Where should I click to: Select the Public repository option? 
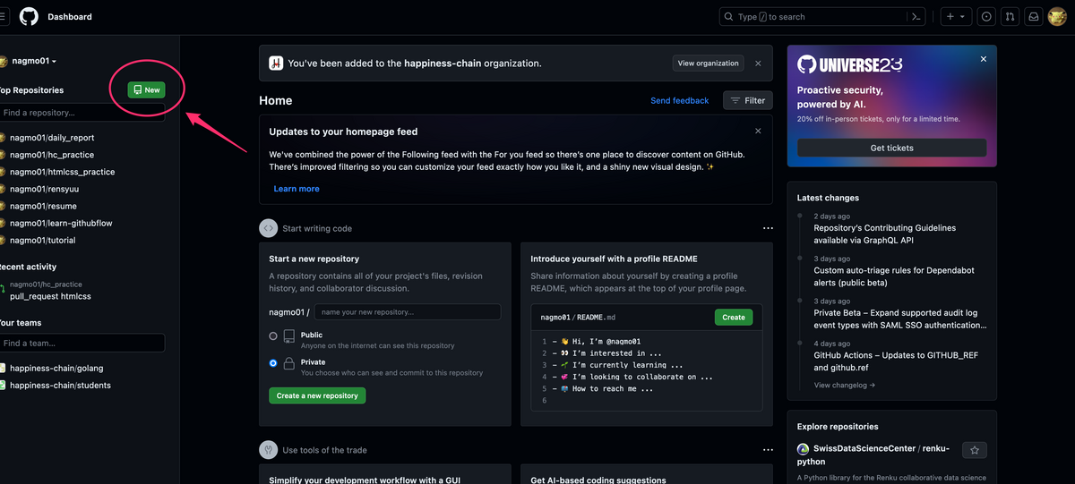point(273,336)
